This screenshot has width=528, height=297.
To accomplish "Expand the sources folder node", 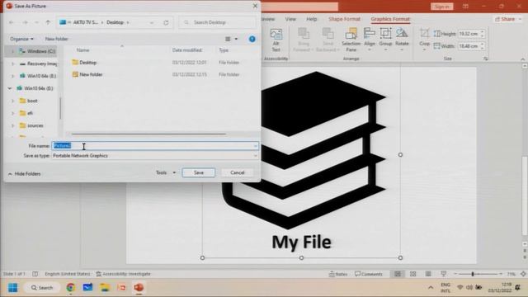I will pyautogui.click(x=13, y=125).
